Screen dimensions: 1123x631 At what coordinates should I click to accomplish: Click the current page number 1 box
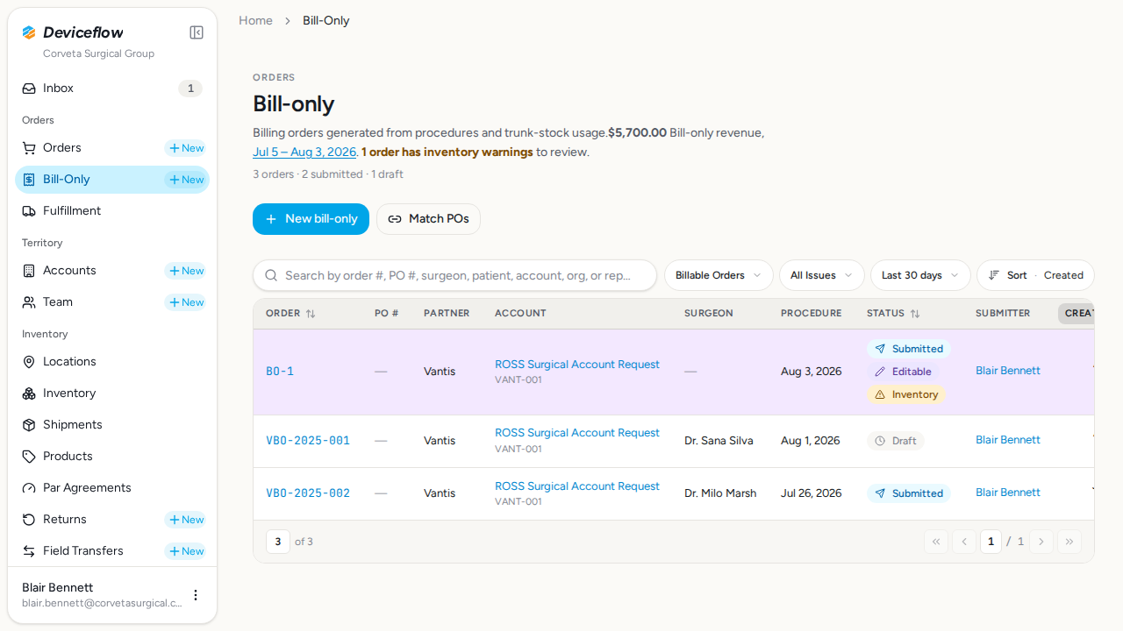tap(991, 542)
